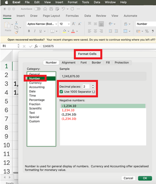
Task: Toggle Underline formatting
Action: coord(40,31)
